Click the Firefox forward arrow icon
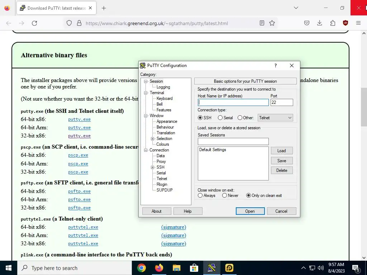This screenshot has height=275, width=367. [x=22, y=23]
